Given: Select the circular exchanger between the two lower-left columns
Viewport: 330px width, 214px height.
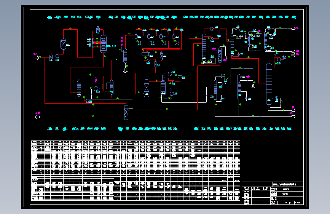Looking at the screenshot, I should [x=96, y=88].
